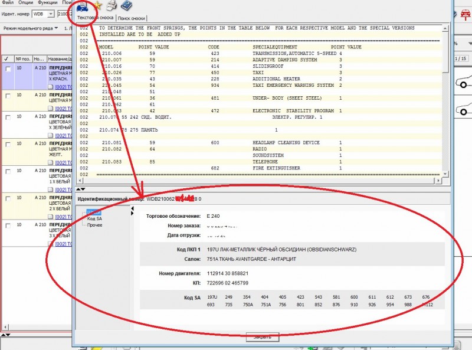Click the 1 / 15 page indicator
472x350 pixels.
461,59
